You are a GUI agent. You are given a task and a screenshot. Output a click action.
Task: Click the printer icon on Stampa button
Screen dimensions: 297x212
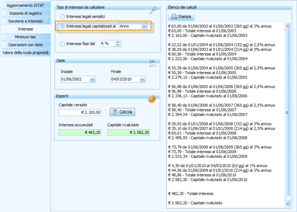174,17
